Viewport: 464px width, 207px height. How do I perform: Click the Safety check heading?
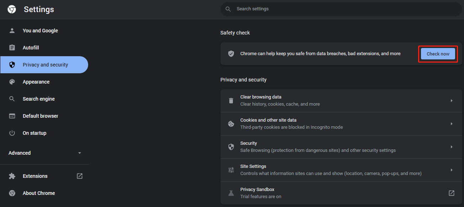click(235, 33)
